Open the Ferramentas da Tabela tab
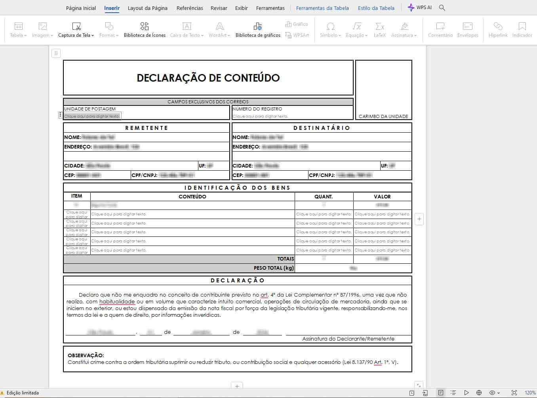The height and width of the screenshot is (398, 537). pyautogui.click(x=322, y=8)
